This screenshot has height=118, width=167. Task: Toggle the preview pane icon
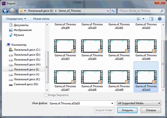pyautogui.click(x=151, y=19)
